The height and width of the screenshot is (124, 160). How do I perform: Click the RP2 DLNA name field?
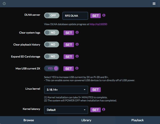click(x=75, y=16)
